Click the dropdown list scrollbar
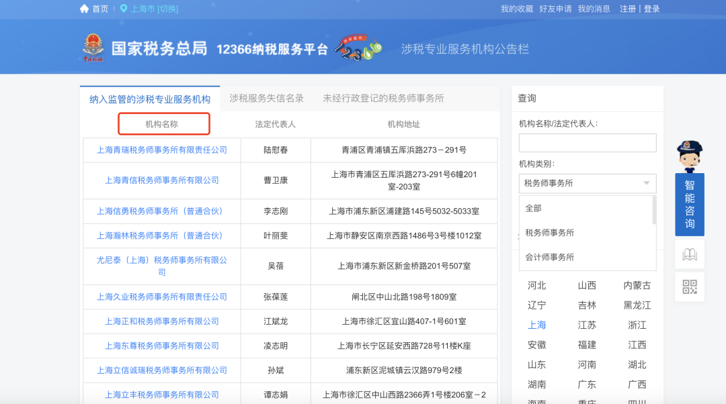Image resolution: width=726 pixels, height=404 pixels. 654,210
